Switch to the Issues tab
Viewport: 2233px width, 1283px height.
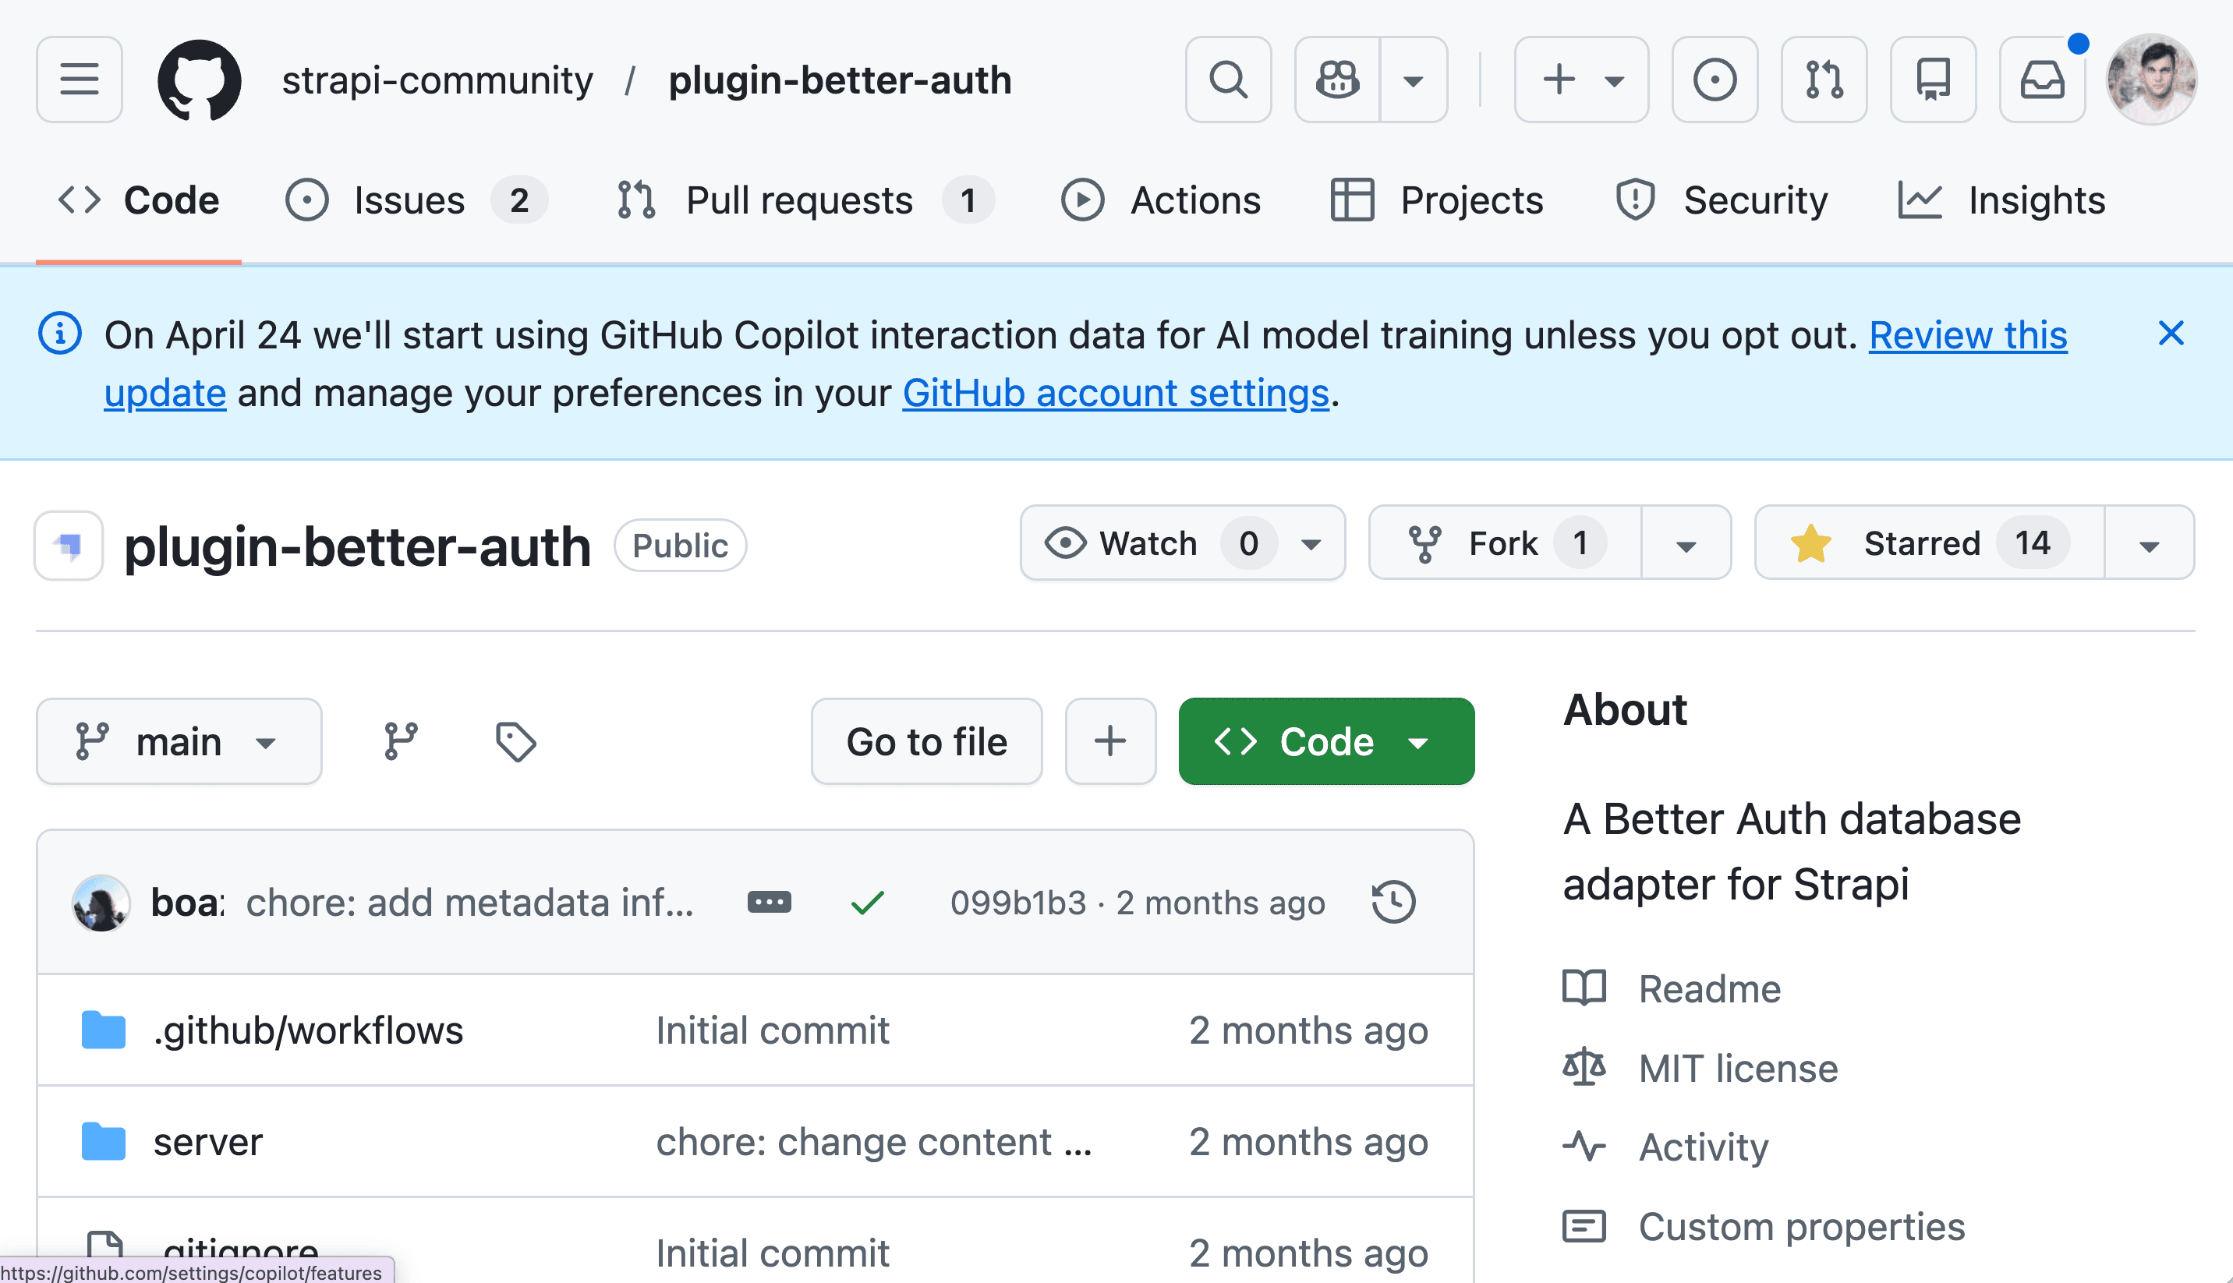(x=416, y=200)
